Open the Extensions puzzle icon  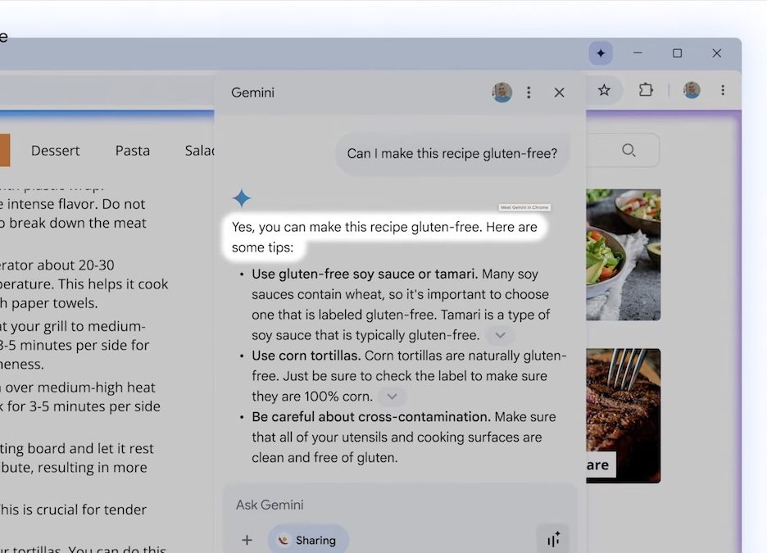pos(646,90)
